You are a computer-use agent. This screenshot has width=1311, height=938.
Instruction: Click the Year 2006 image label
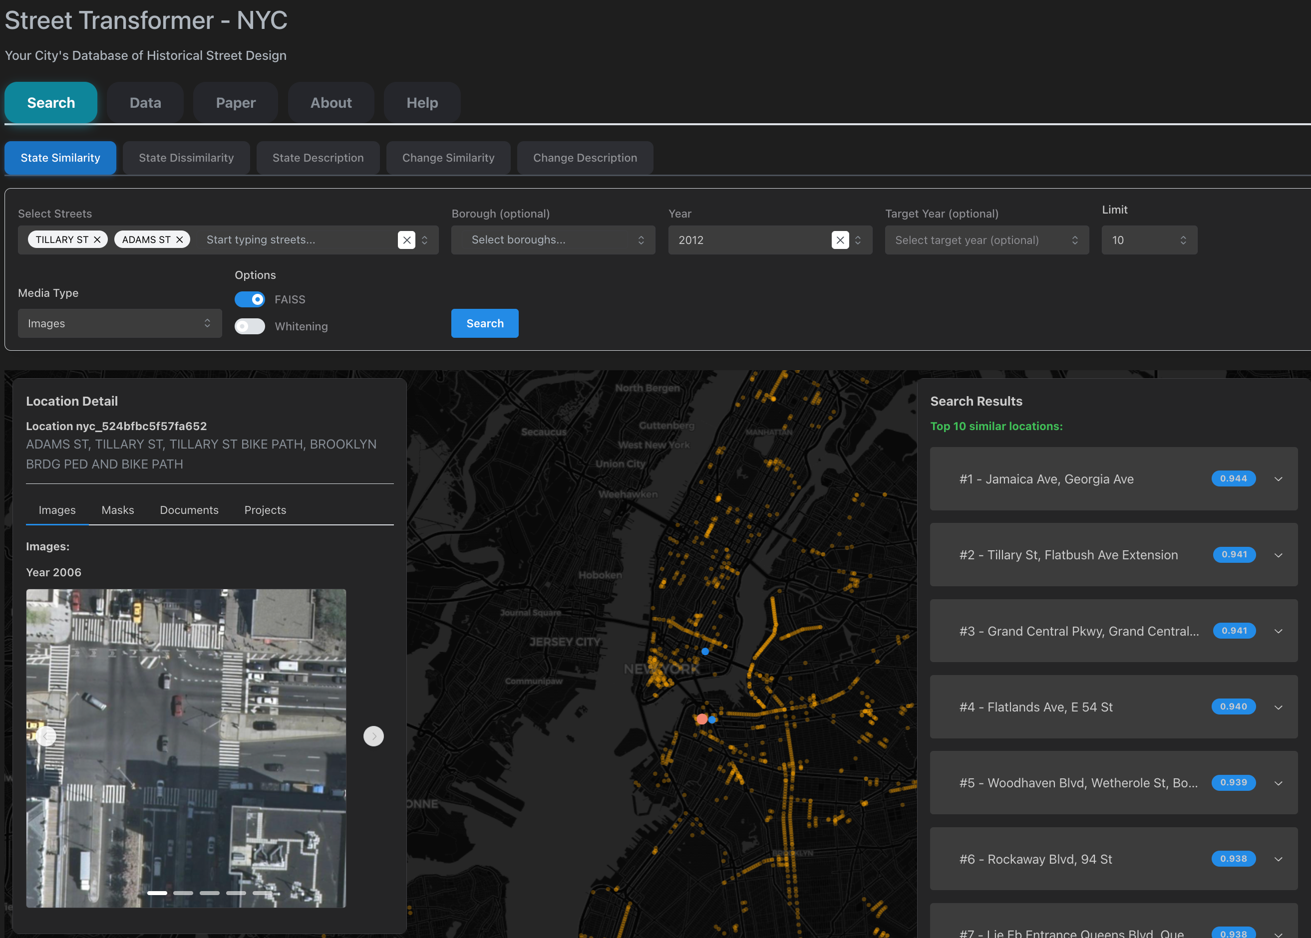coord(54,572)
